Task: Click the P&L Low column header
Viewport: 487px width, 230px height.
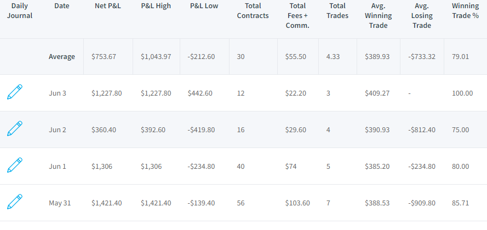Action: click(204, 6)
